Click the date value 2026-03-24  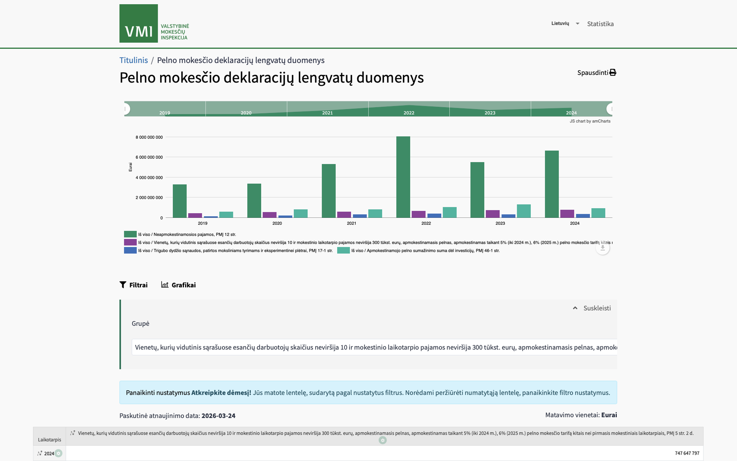pyautogui.click(x=219, y=416)
